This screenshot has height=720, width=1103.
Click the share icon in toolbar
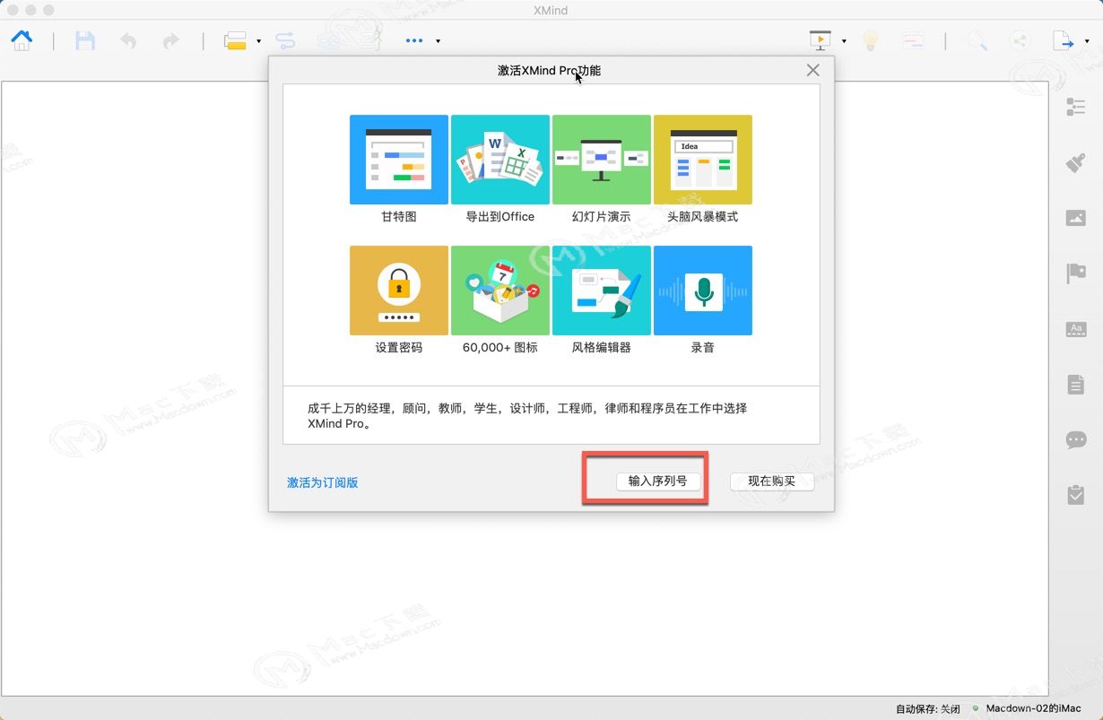click(x=1020, y=40)
